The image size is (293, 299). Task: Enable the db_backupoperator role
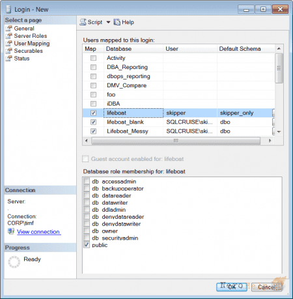87,188
